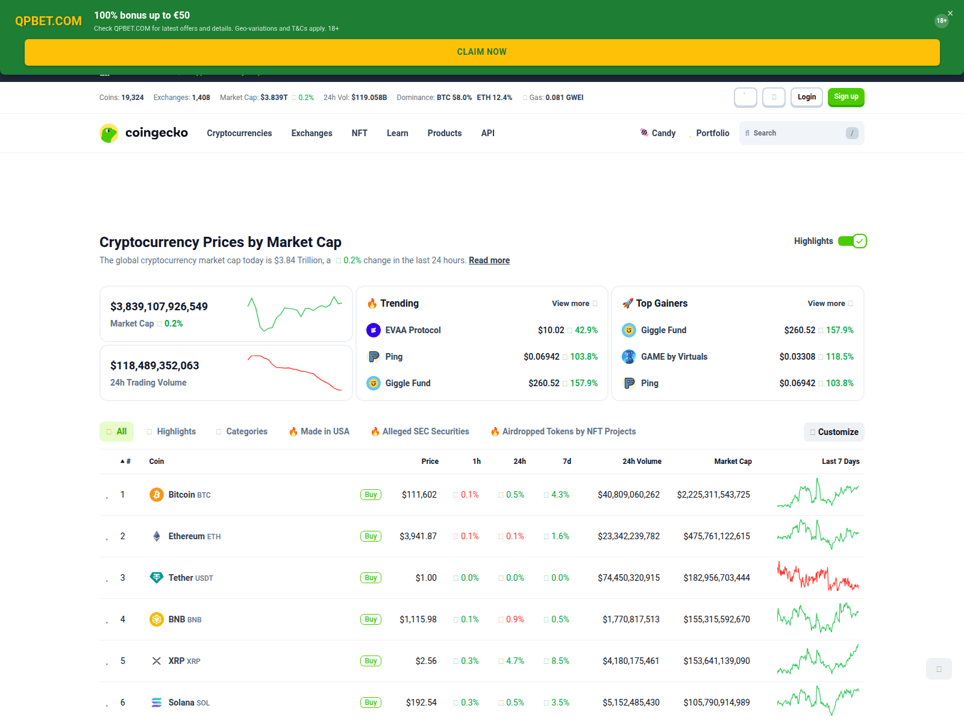The height and width of the screenshot is (723, 964).
Task: Click the BNB coin icon
Action: coord(157,619)
